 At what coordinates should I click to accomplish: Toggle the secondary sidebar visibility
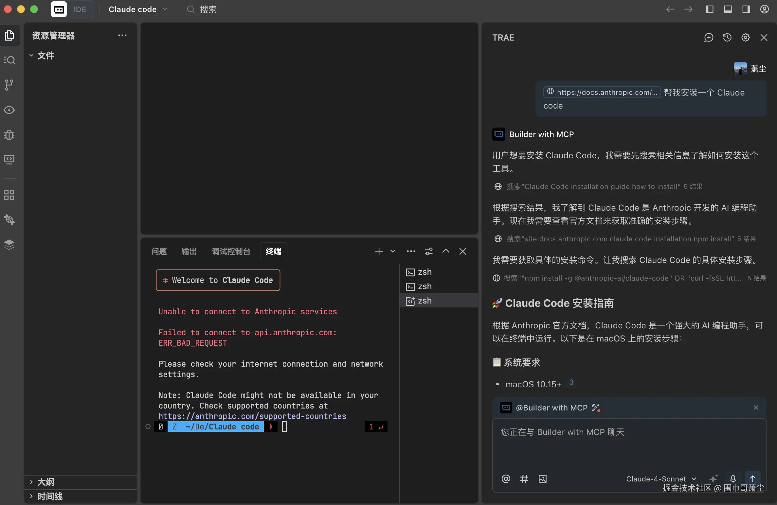pos(746,9)
